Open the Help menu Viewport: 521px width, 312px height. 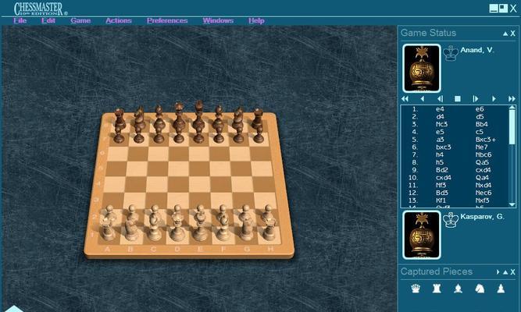click(256, 20)
